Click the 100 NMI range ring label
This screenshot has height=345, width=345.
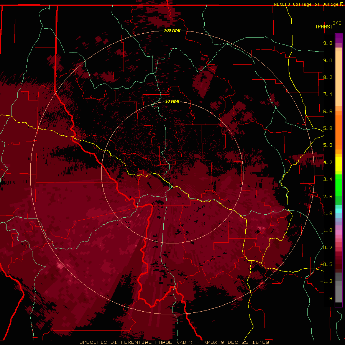point(172,30)
